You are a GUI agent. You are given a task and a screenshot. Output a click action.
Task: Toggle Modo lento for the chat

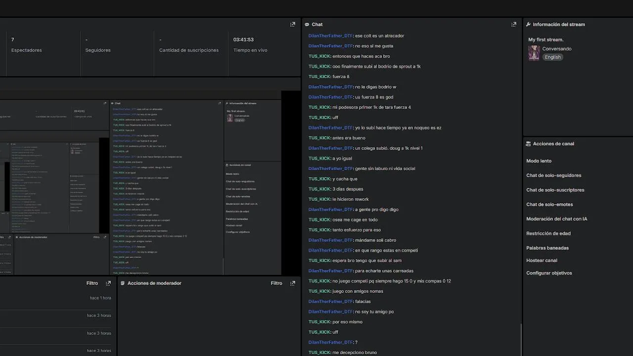tap(539, 161)
